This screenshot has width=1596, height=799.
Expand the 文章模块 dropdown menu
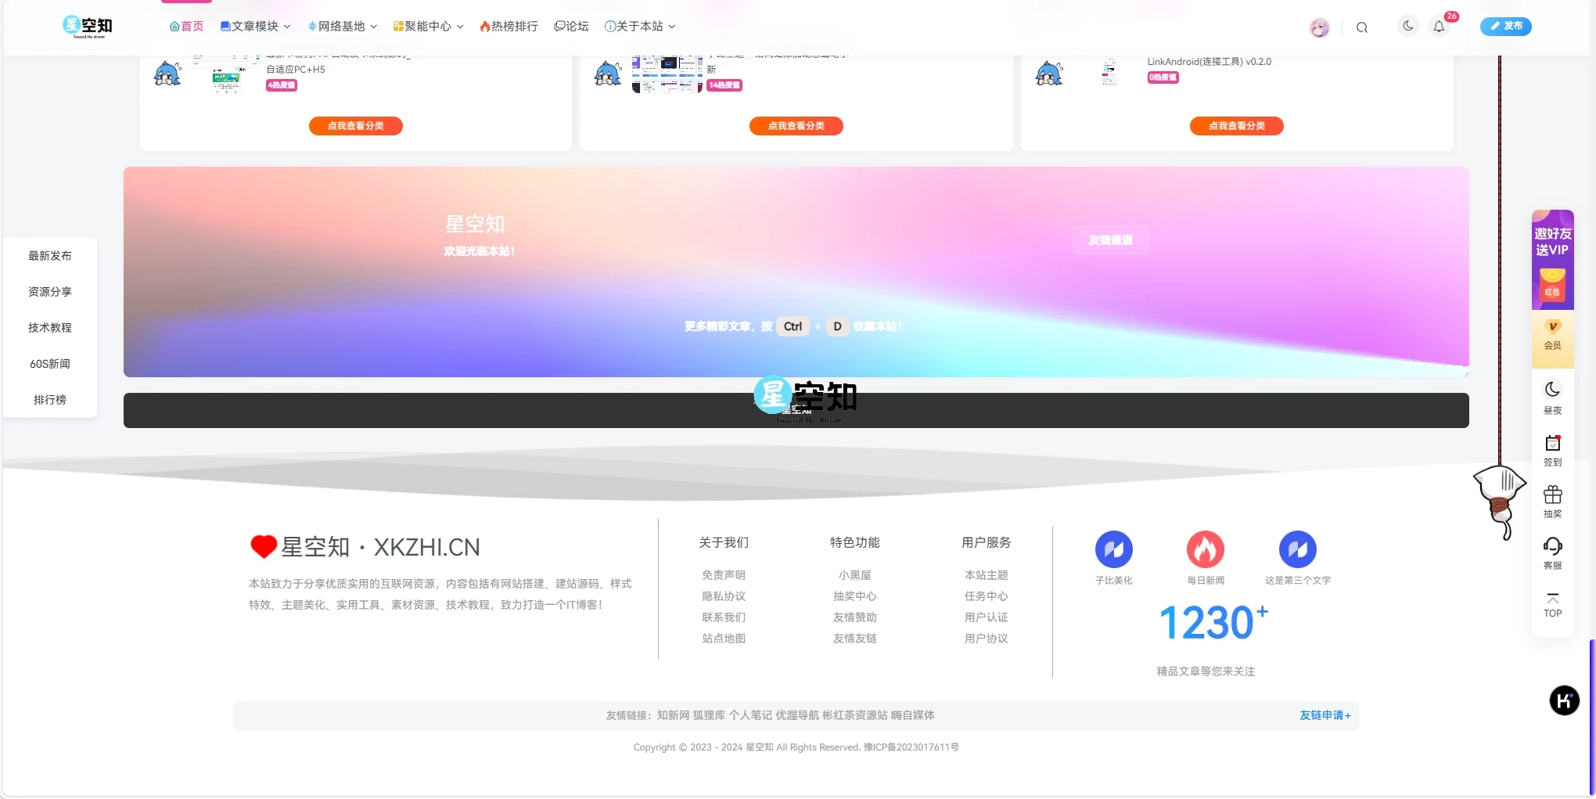[253, 26]
